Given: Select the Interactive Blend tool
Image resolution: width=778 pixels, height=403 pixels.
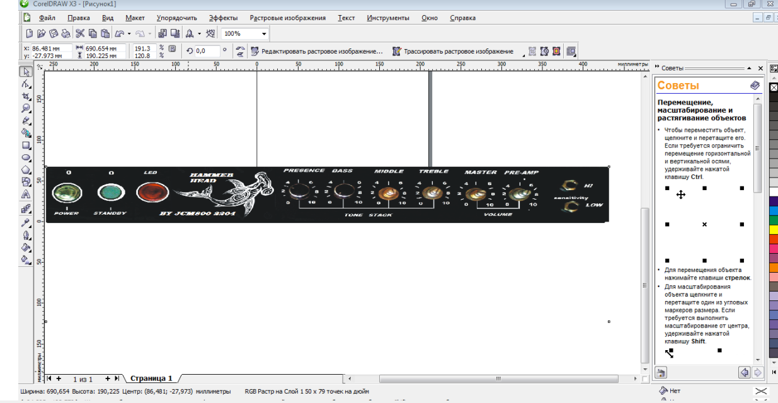Looking at the screenshot, I should 26,208.
